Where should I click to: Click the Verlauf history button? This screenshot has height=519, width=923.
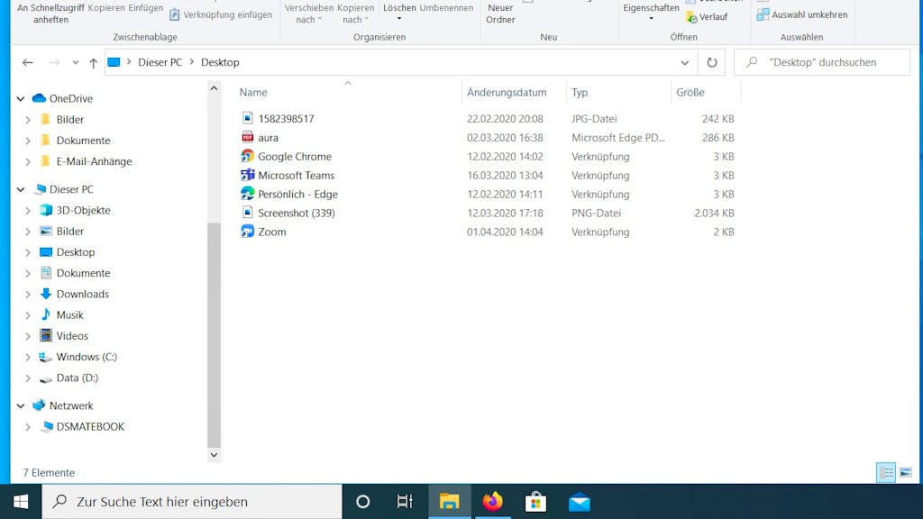coord(707,17)
